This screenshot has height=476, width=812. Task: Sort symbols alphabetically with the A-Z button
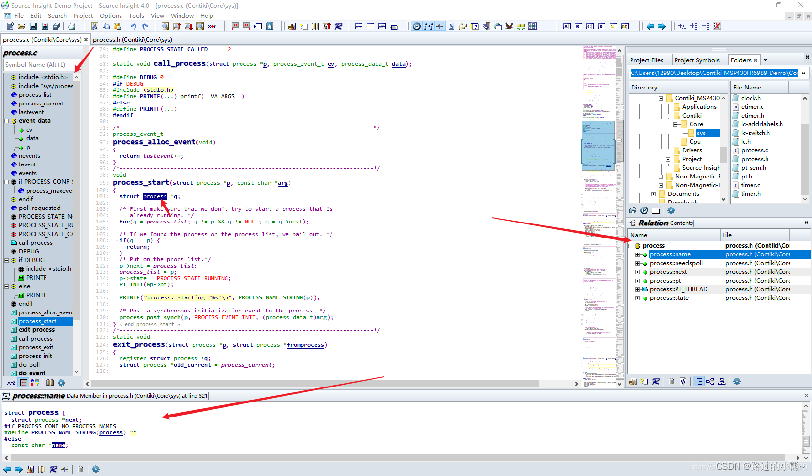[x=11, y=383]
